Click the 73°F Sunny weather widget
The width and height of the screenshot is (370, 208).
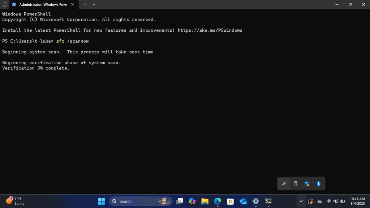coord(14,201)
